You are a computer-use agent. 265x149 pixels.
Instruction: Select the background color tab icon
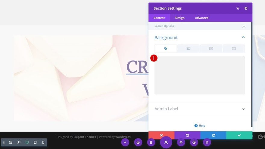[166, 49]
